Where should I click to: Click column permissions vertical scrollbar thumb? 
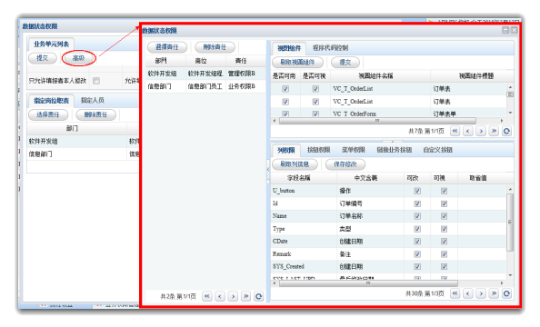(x=510, y=222)
